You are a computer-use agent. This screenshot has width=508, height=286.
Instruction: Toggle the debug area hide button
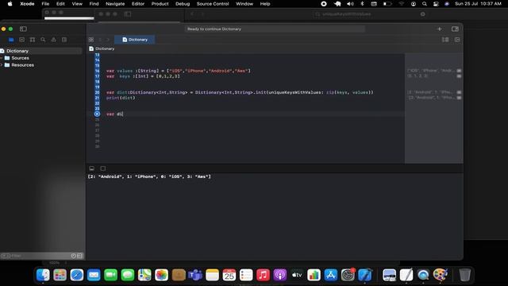coord(92,168)
